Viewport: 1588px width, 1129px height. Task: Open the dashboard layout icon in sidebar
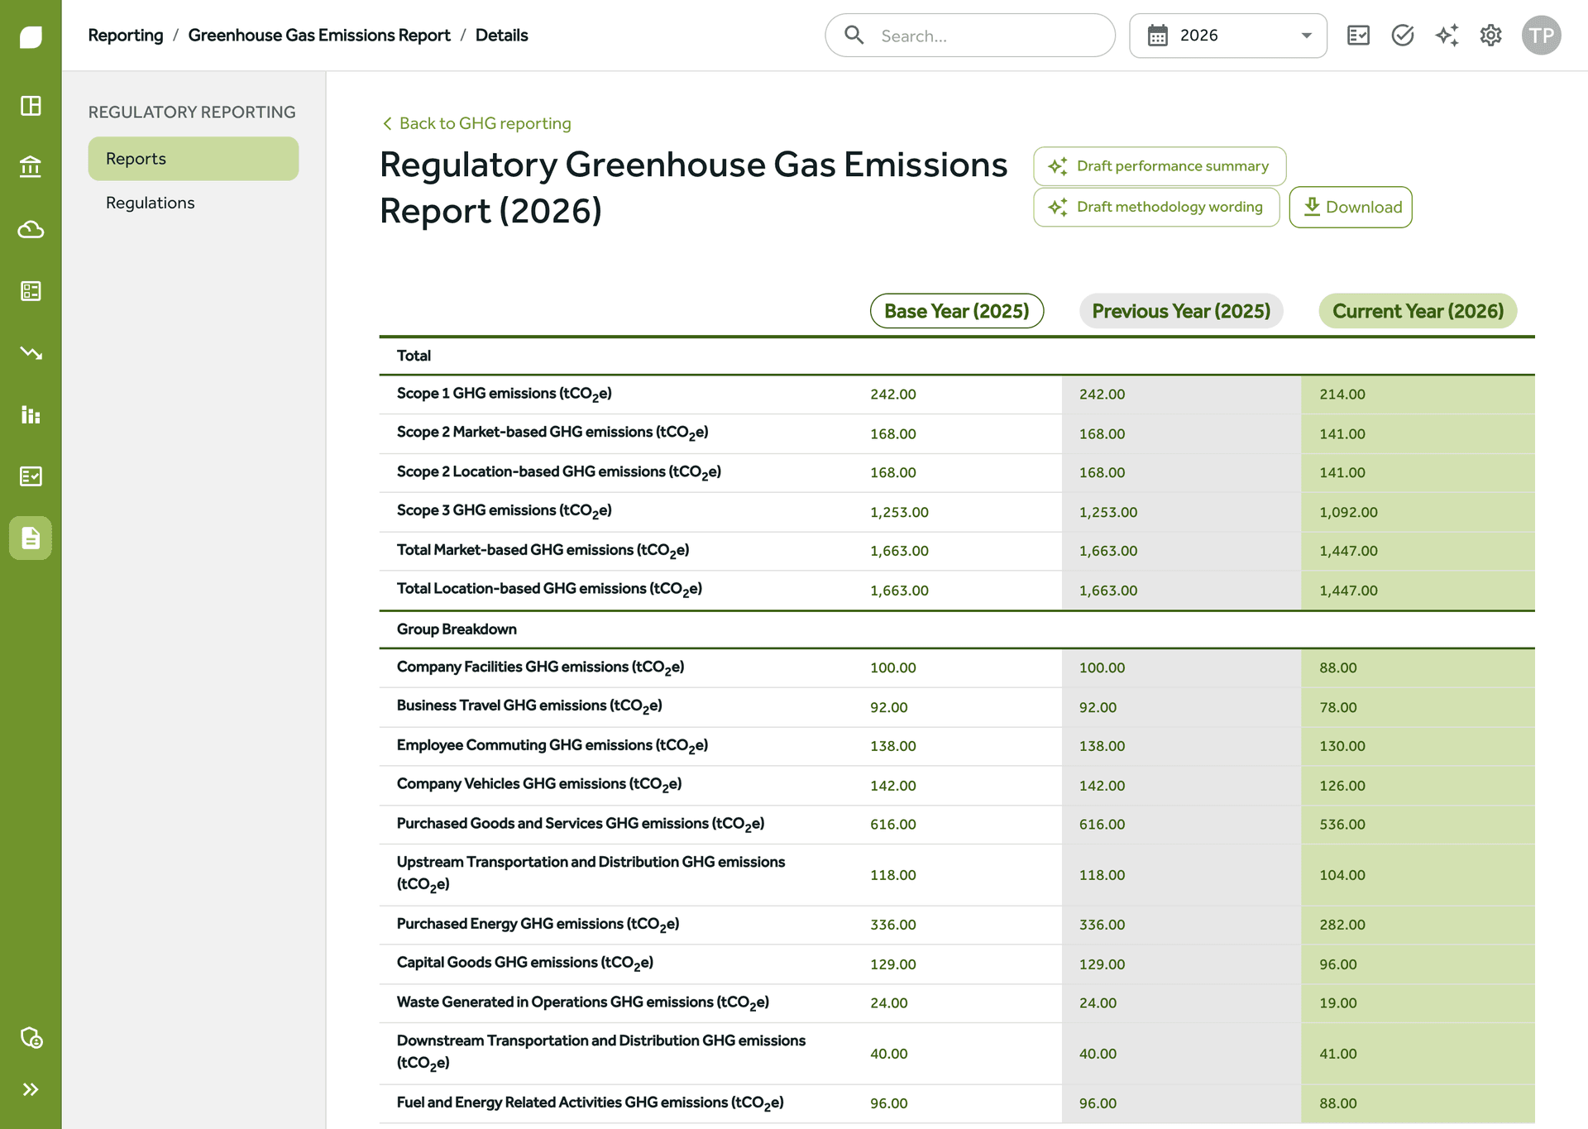coord(31,106)
